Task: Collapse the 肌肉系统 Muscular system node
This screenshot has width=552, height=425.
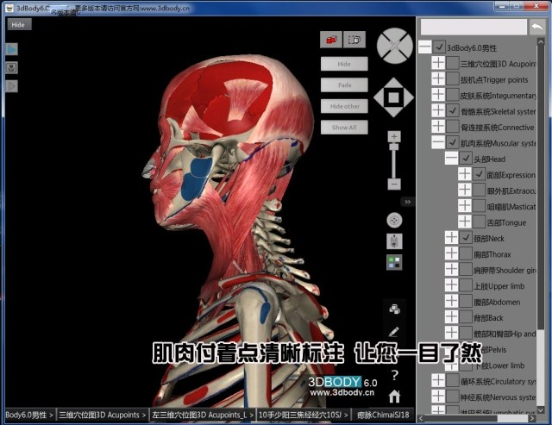Action: (x=438, y=142)
